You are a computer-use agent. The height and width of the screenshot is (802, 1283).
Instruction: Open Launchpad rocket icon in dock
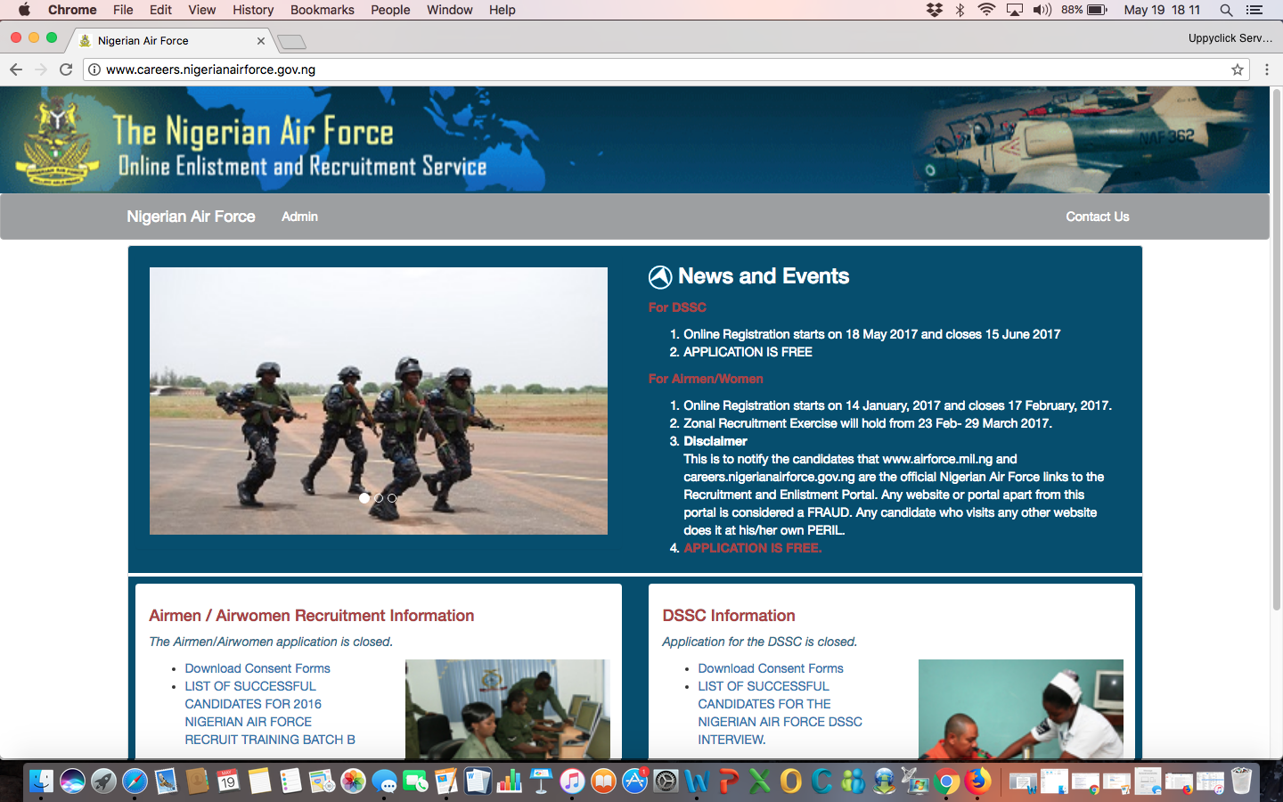[x=103, y=782]
